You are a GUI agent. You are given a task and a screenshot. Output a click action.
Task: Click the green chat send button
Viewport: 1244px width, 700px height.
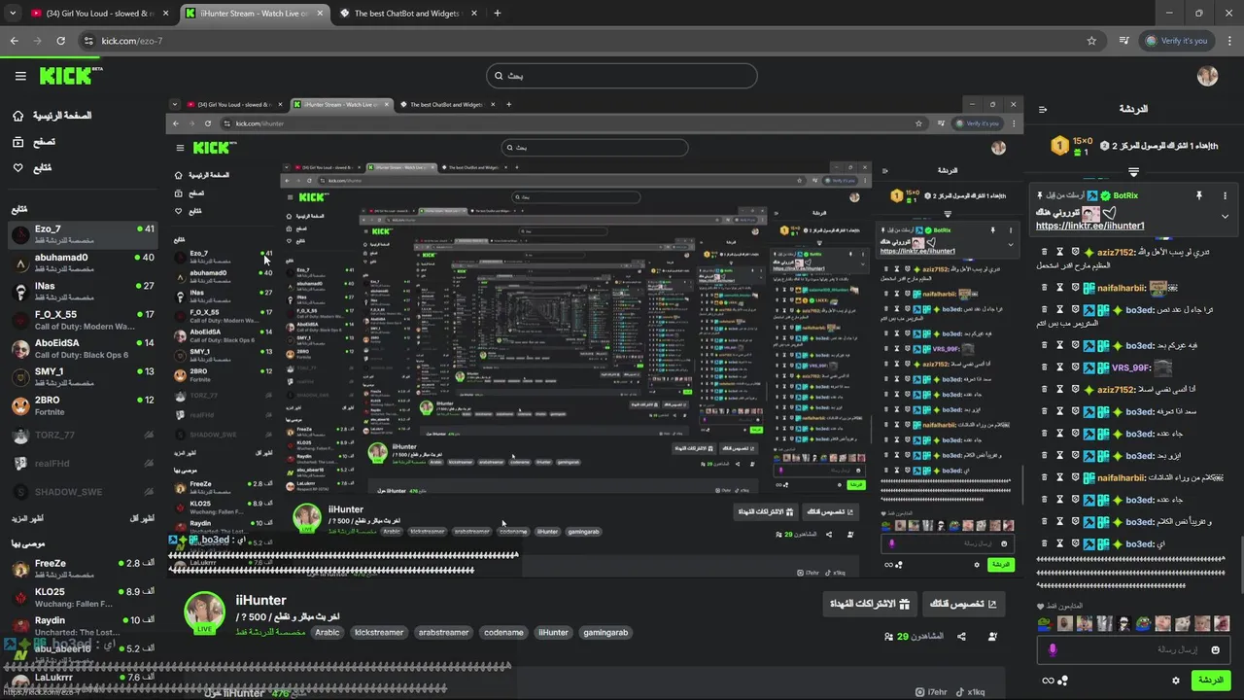[1210, 680]
